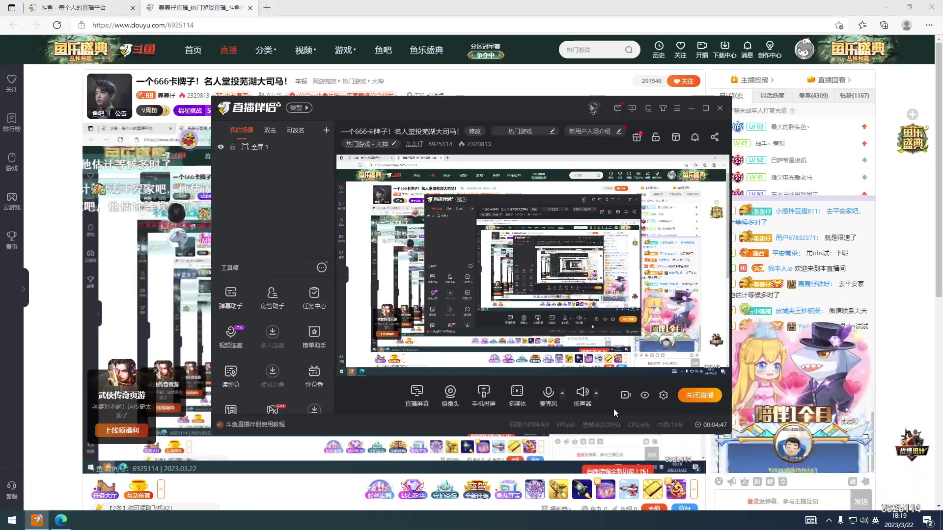Open the 视频 dropdown menu
Viewport: 943px width, 530px height.
[x=305, y=50]
